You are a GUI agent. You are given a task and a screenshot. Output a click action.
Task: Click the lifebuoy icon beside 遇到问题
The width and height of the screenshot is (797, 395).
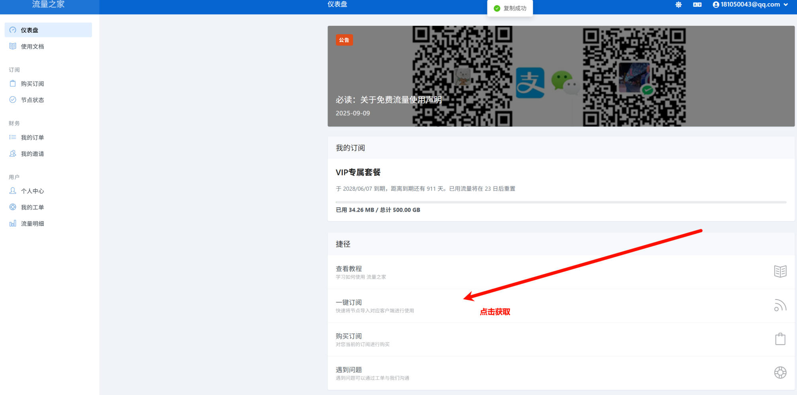click(x=780, y=373)
